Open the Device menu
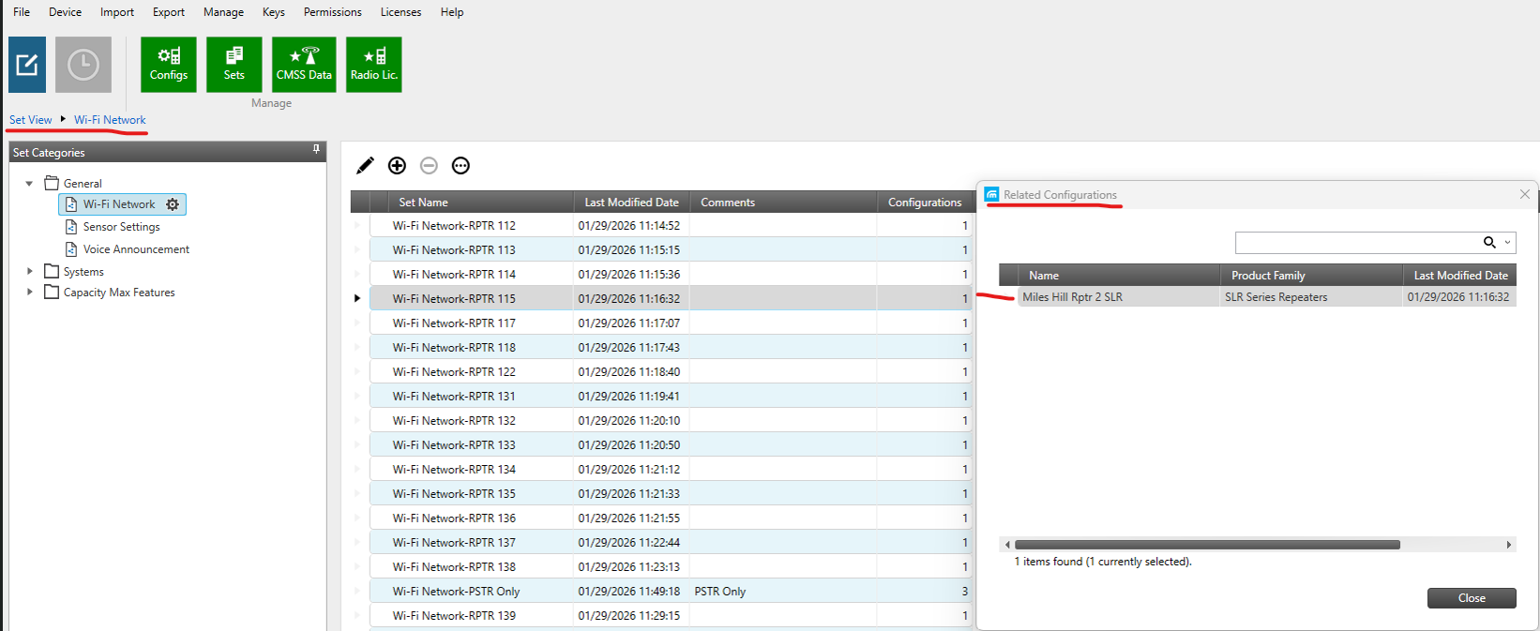This screenshot has height=631, width=1540. (66, 12)
